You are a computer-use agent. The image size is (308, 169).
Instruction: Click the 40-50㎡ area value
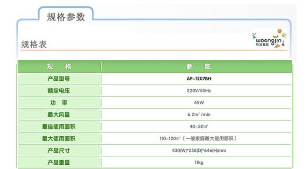(x=199, y=127)
